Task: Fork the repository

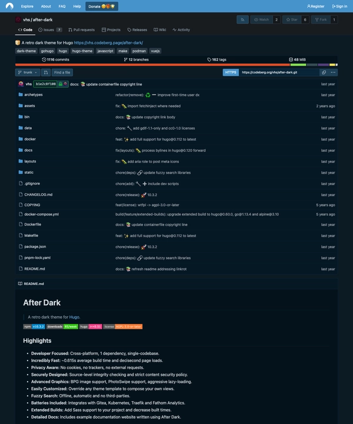Action: click(321, 19)
